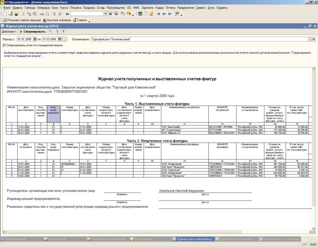Click the M+ memory add button
318x248 pixels.
coord(164,14)
